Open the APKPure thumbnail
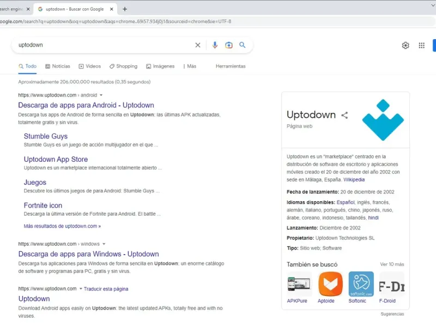 [x=299, y=284]
